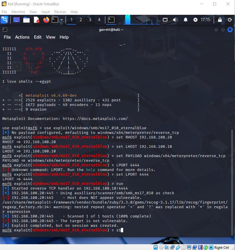Maximize the garrett@kali terminal window
Viewport: 235px width, 250px height.
tap(223, 30)
